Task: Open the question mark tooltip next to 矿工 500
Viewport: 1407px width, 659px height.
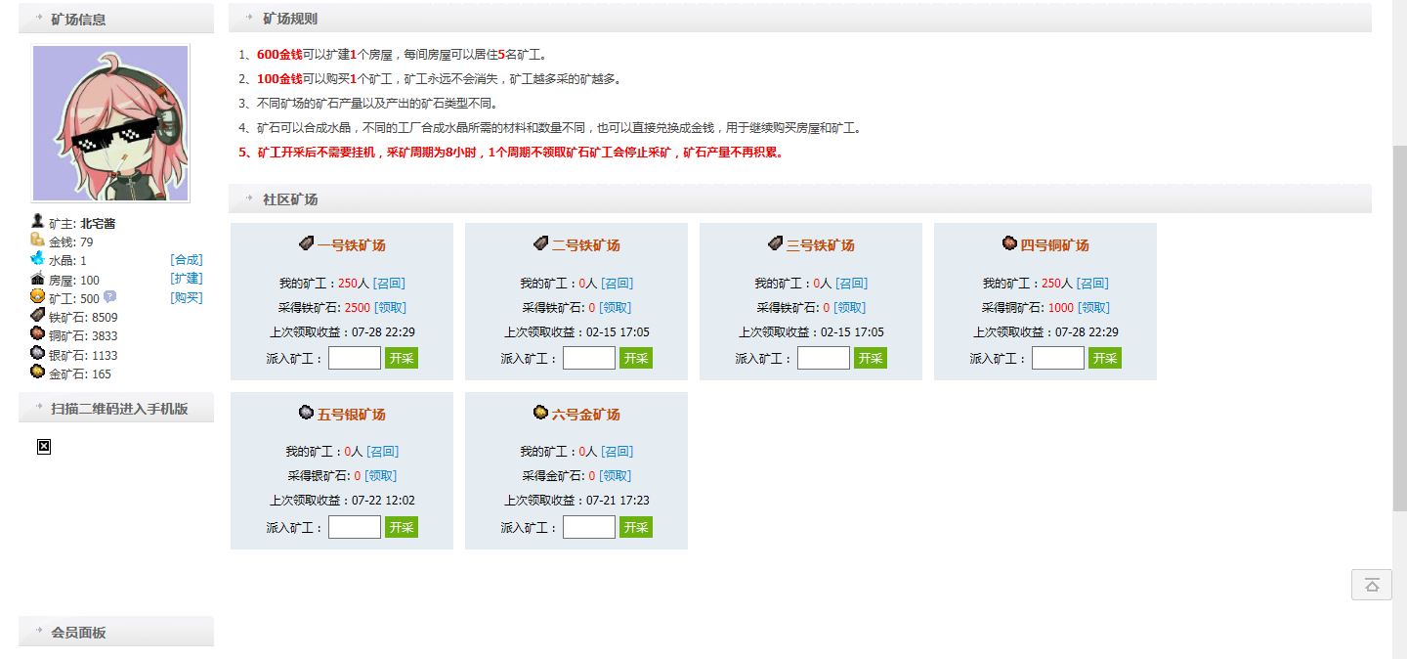Action: pyautogui.click(x=109, y=296)
